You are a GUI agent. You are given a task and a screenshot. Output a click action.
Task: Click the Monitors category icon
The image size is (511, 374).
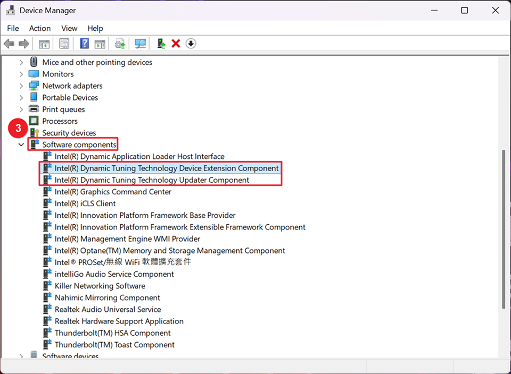34,74
